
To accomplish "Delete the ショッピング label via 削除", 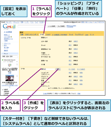I will pyautogui.click(x=81, y=73).
